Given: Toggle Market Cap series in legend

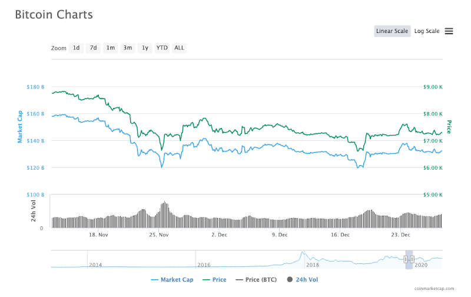Looking at the screenshot, I should tap(172, 279).
